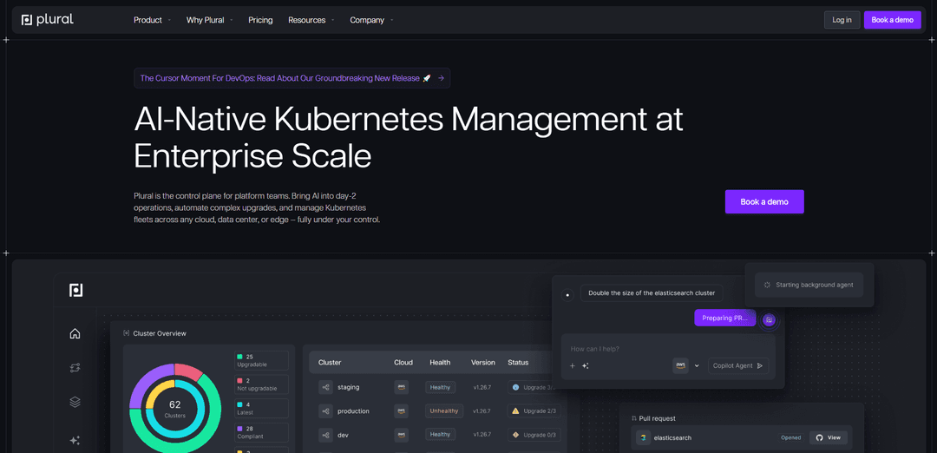Image resolution: width=937 pixels, height=453 pixels.
Task: Click the Plural logo in the navbar
Action: (x=48, y=20)
